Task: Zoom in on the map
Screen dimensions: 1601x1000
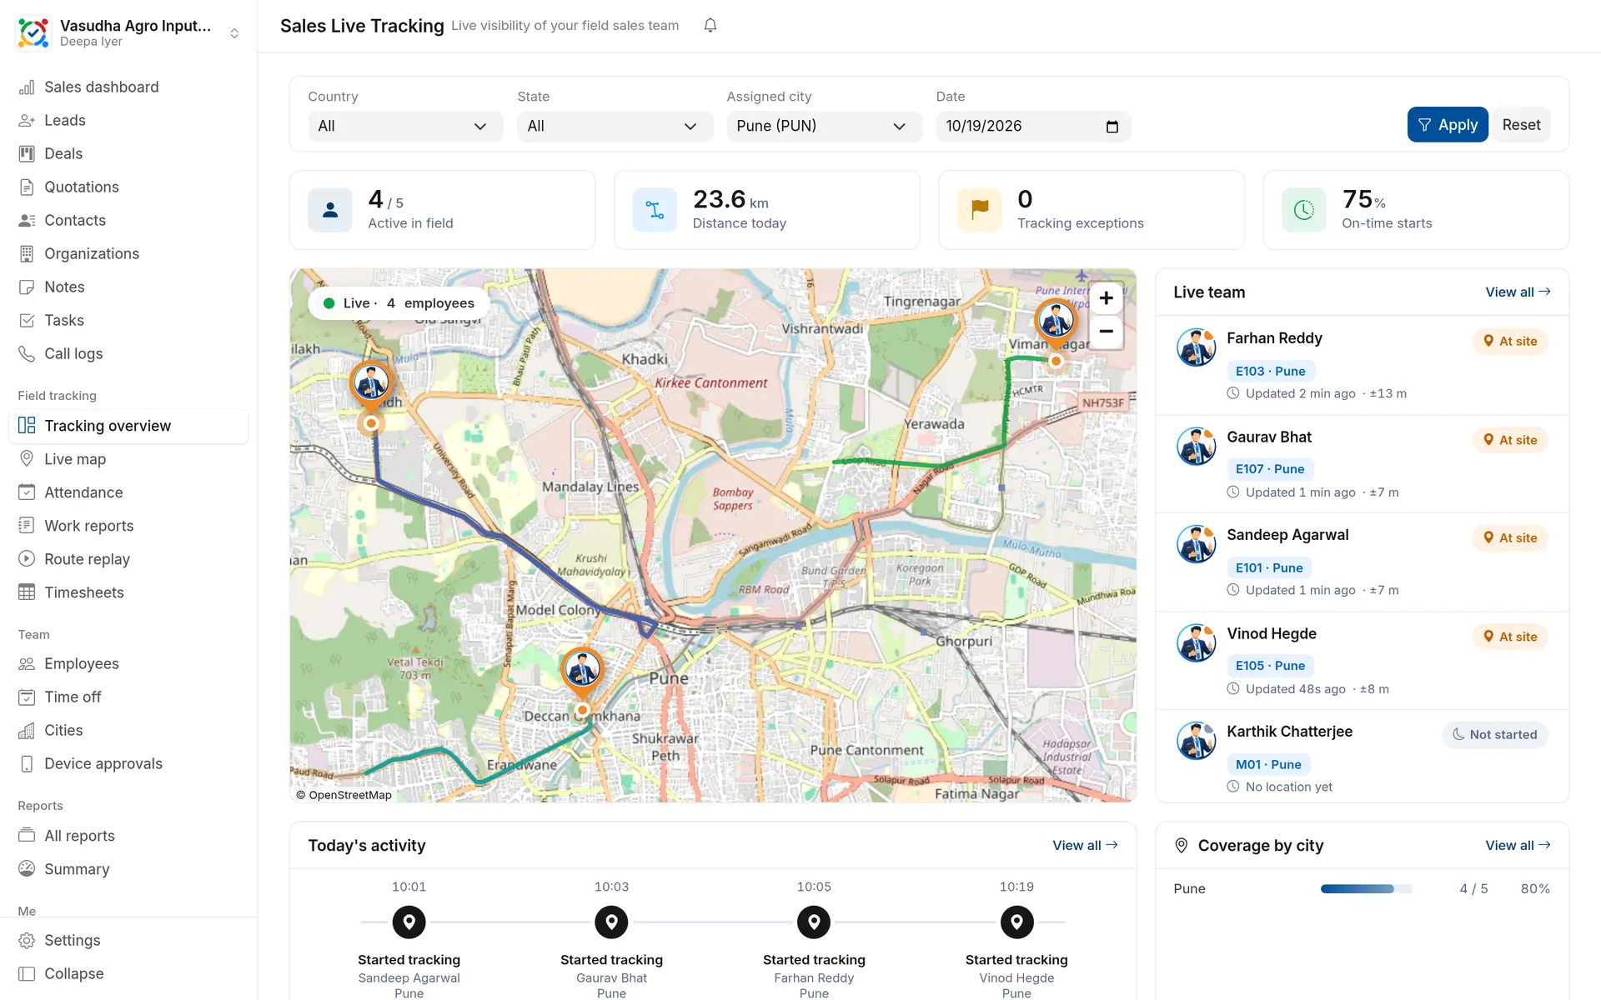Action: [1106, 298]
